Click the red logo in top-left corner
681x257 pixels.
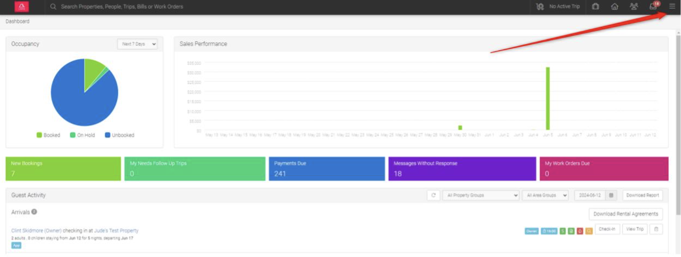[x=21, y=7]
